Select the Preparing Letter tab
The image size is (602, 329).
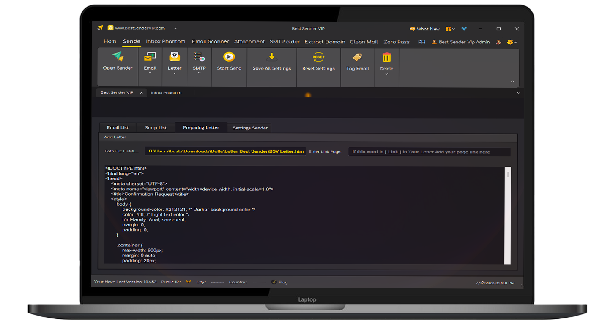201,127
